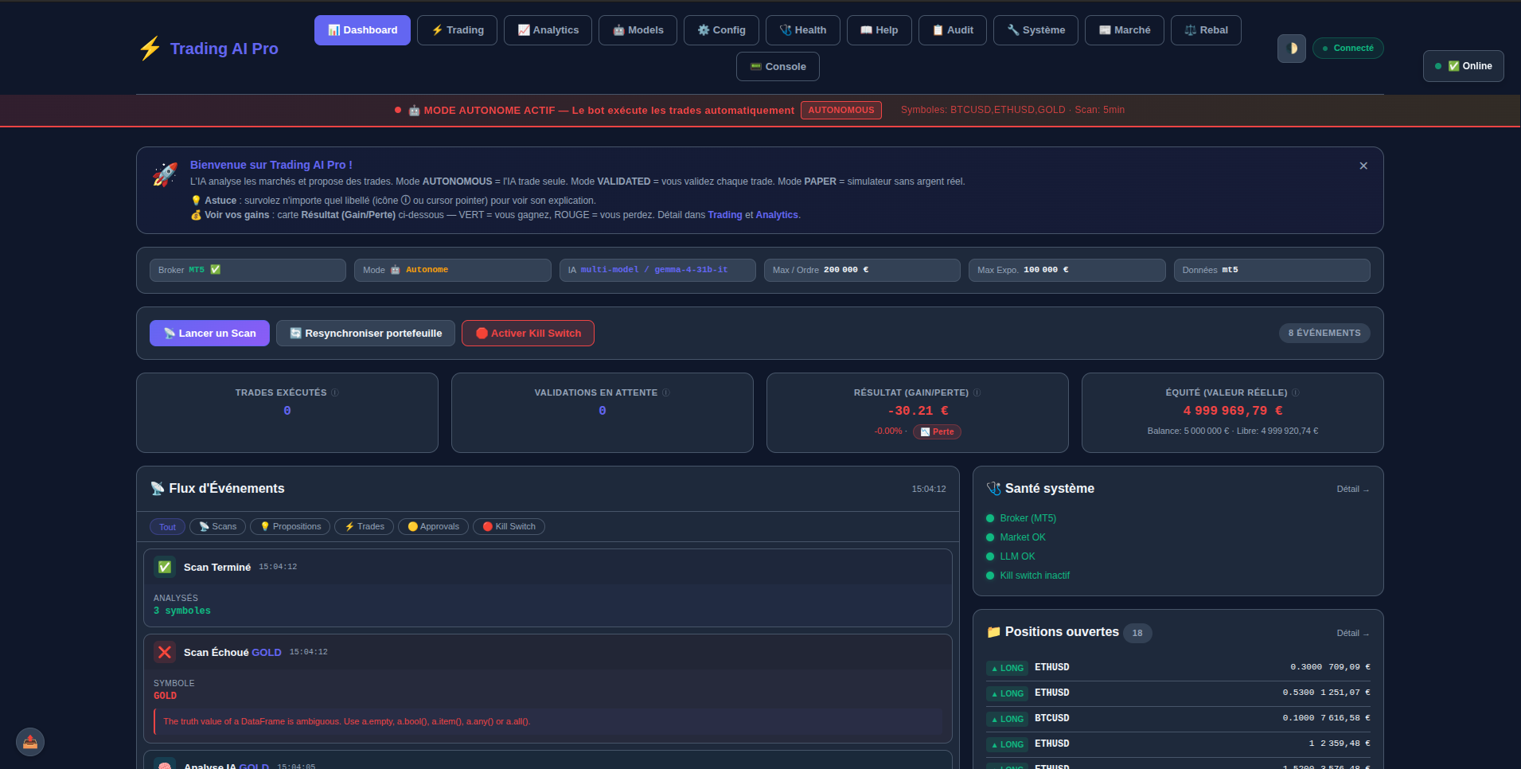The height and width of the screenshot is (769, 1521).
Task: Open the Système tab
Action: point(1035,30)
